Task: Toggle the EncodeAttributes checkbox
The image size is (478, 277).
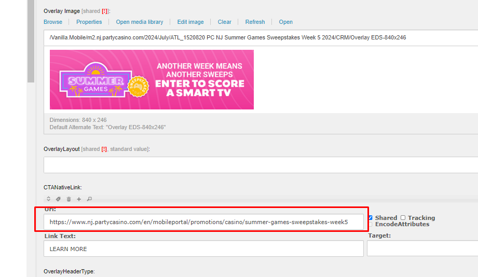Action: (x=371, y=224)
